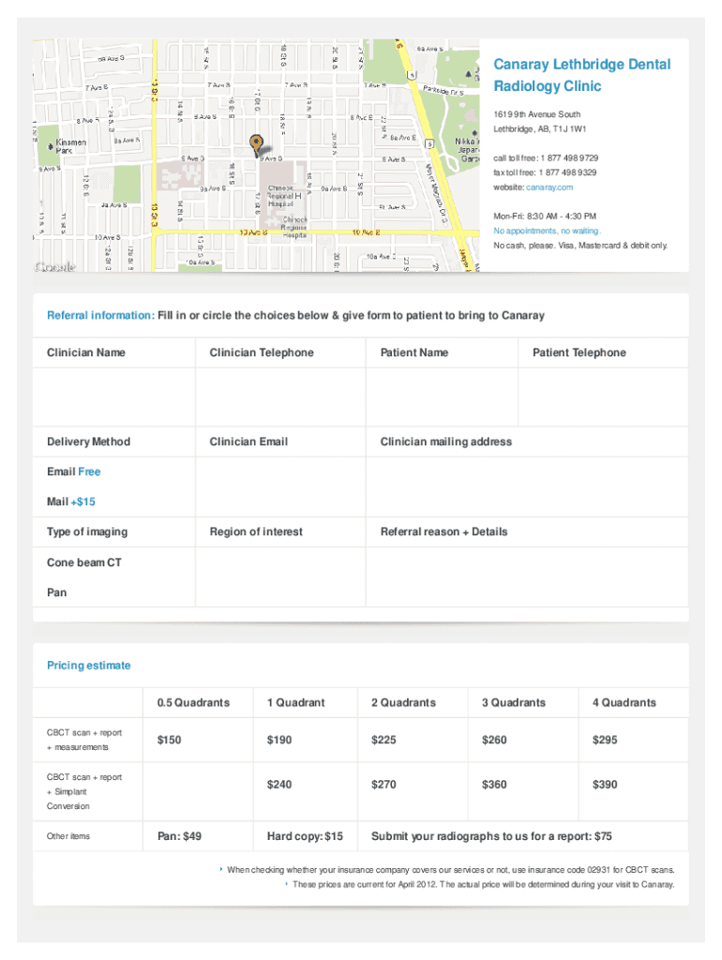Click the Kinsmen Park tree icon
This screenshot has height=960, width=722.
tap(50, 146)
